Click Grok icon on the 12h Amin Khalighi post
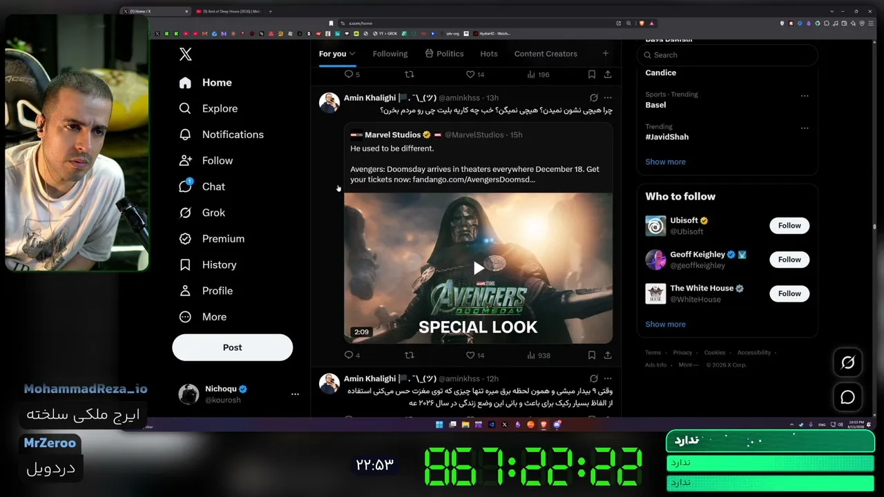884x497 pixels. pos(594,378)
